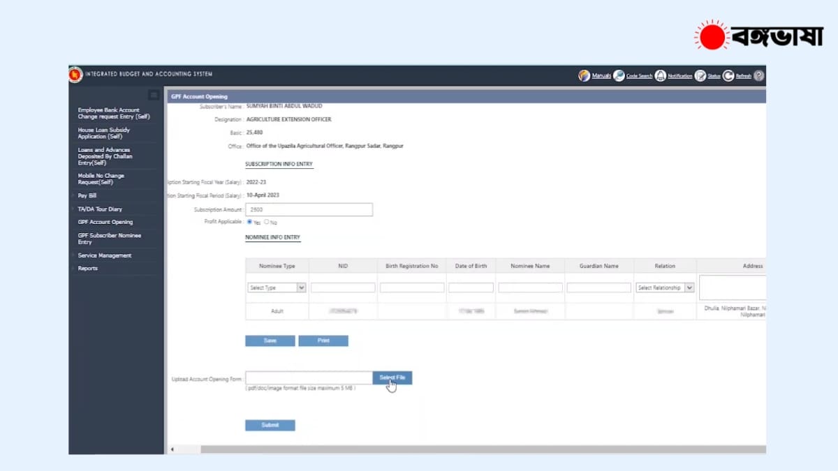Image resolution: width=838 pixels, height=471 pixels.
Task: Expand the Service Management menu
Action: point(104,255)
